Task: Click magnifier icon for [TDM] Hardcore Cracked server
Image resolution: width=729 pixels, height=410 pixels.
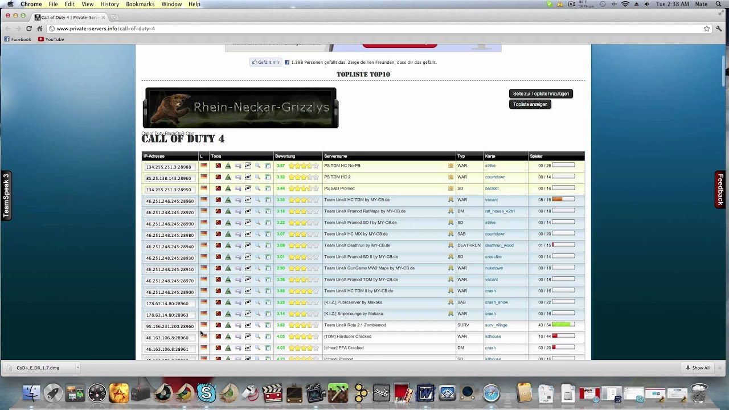Action: pyautogui.click(x=257, y=337)
